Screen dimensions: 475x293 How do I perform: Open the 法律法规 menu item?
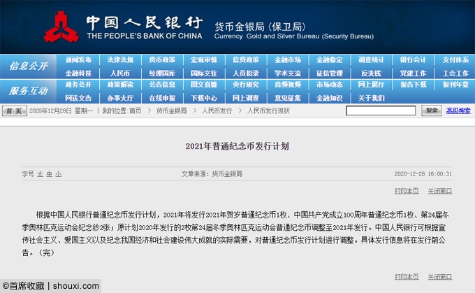coord(120,59)
